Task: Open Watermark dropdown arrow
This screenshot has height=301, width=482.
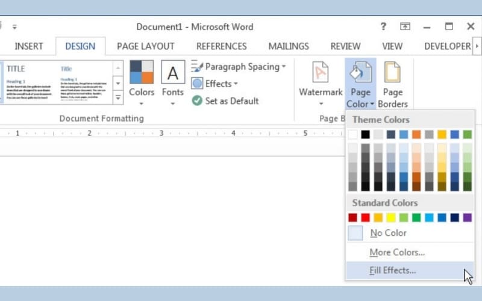Action: coord(321,104)
